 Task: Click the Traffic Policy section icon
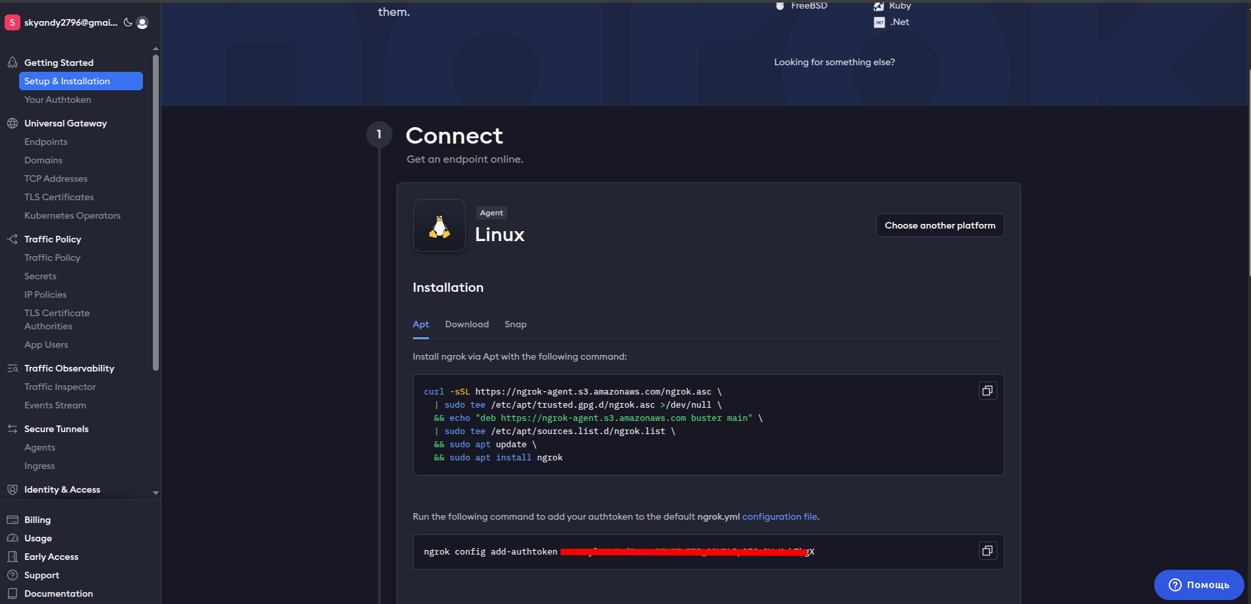(x=13, y=239)
